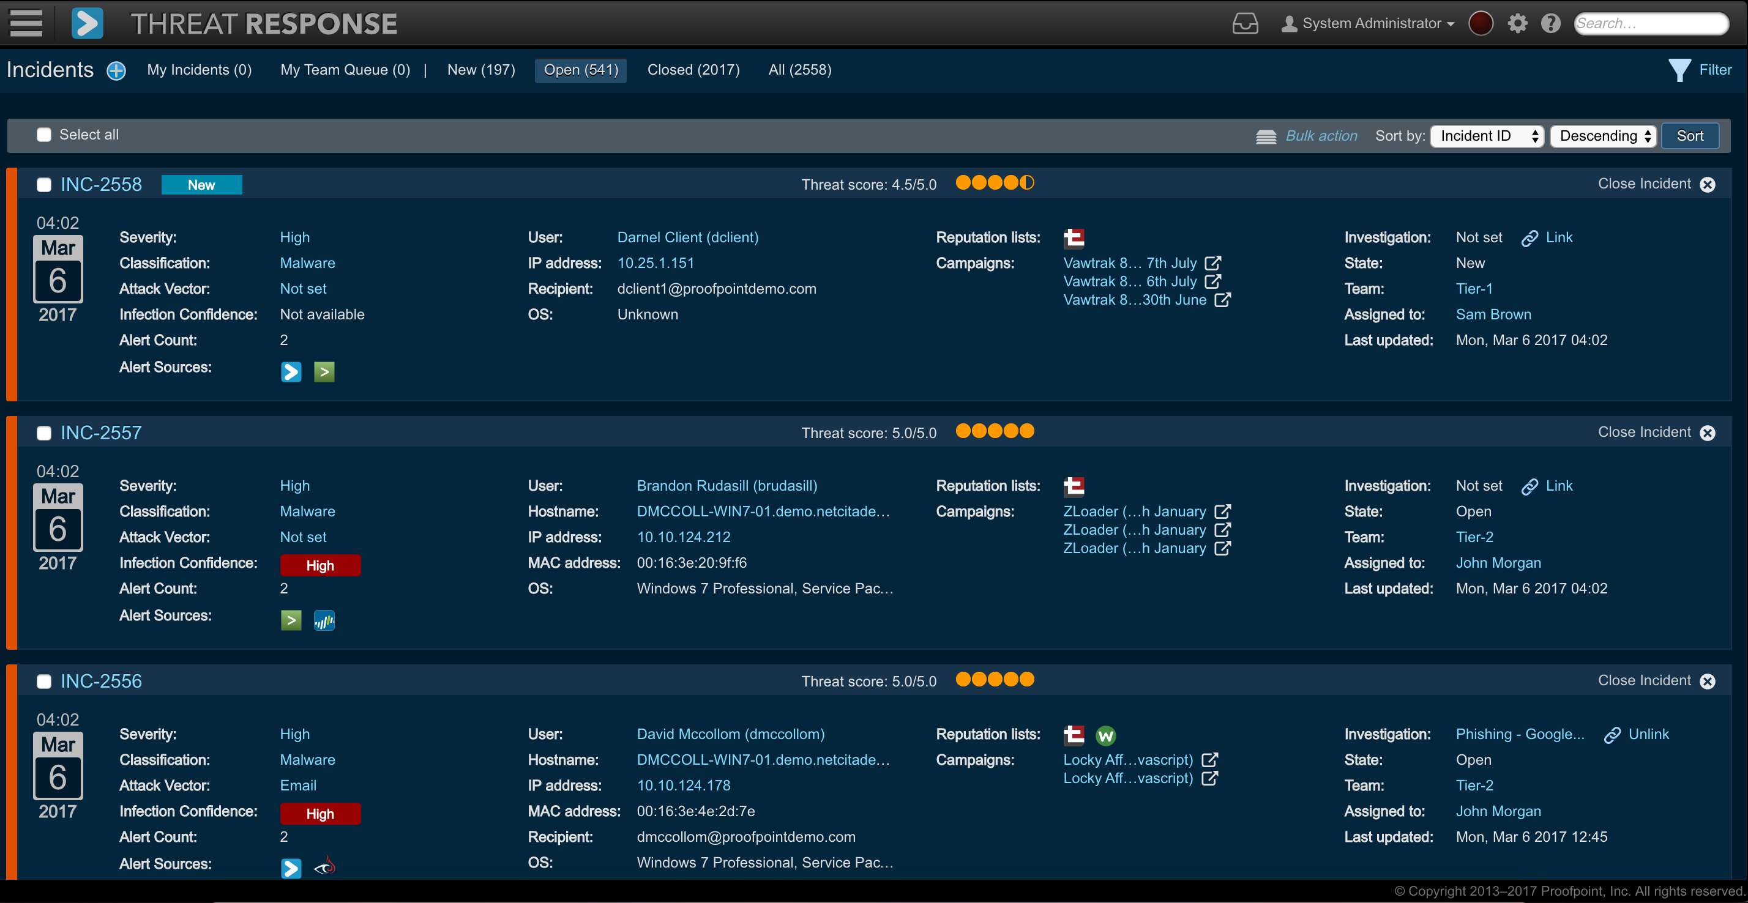Click reputation list flag icon in INC-2557

(1074, 486)
